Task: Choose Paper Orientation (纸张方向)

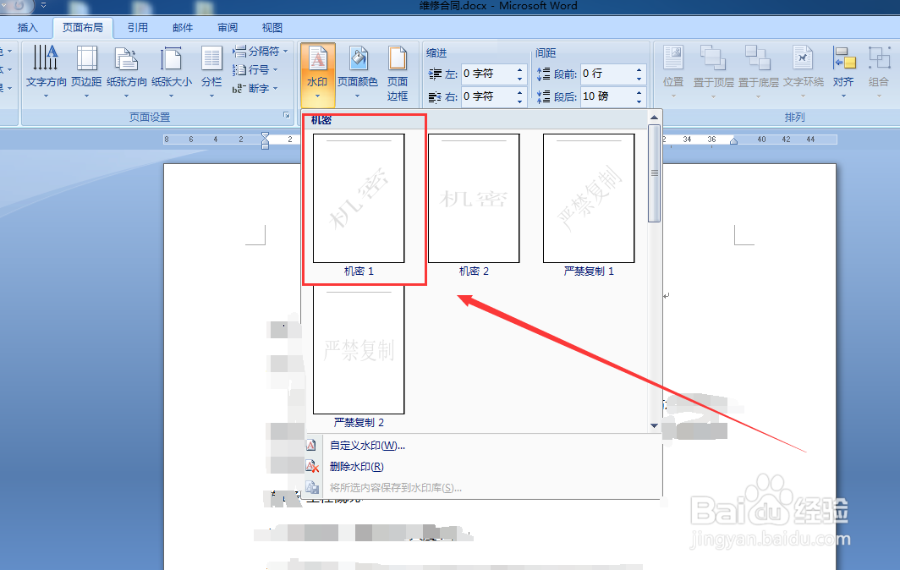Action: [x=126, y=71]
